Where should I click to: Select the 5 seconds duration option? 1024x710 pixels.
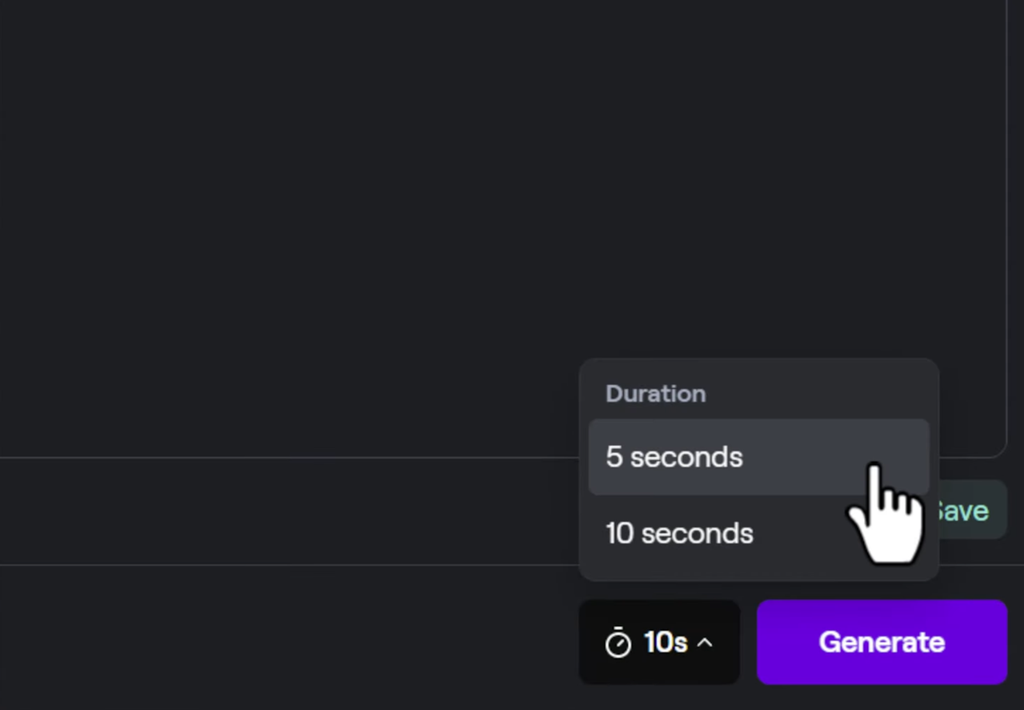[x=758, y=457]
